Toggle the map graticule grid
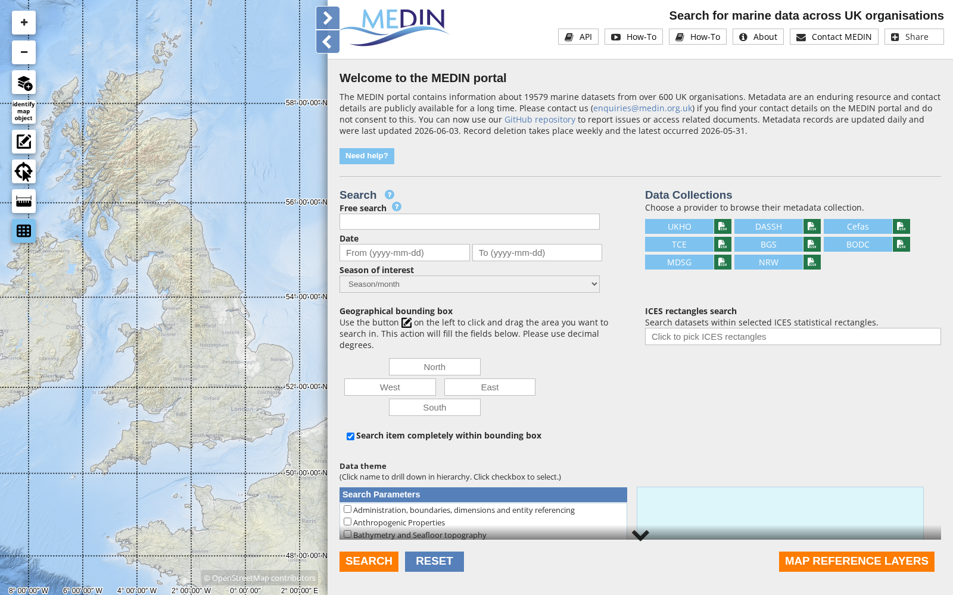The height and width of the screenshot is (595, 953). 24,231
